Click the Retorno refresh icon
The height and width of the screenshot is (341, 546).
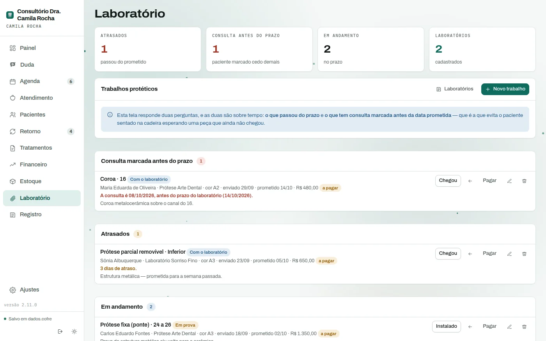[x=12, y=131]
